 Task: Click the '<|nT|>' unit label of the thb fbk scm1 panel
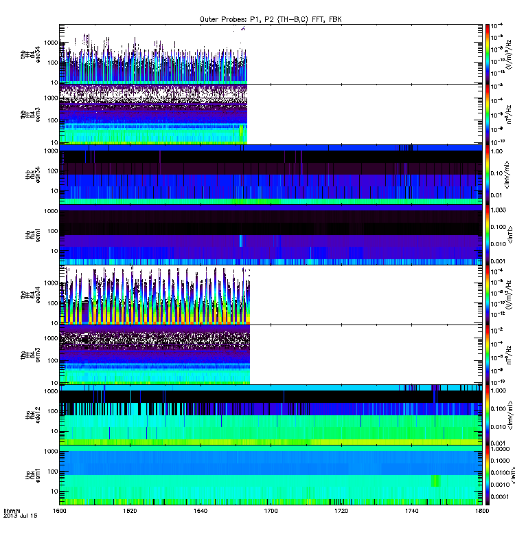pos(510,234)
